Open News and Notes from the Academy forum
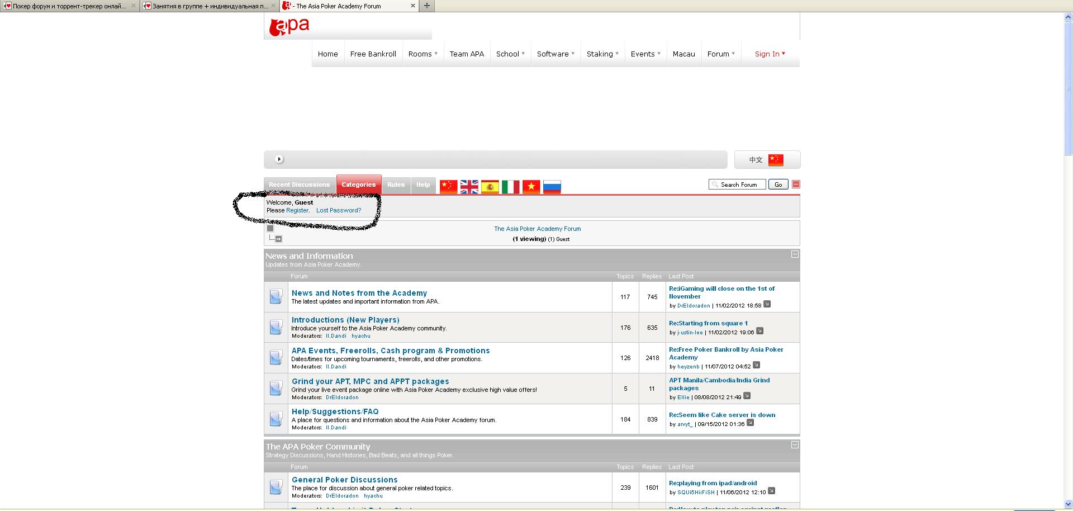Image resolution: width=1073 pixels, height=511 pixels. coord(359,293)
